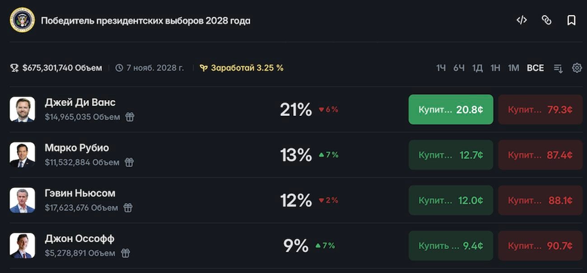Buy No for Марко Рубио at 87.4¢
587x273 pixels.
click(x=540, y=155)
